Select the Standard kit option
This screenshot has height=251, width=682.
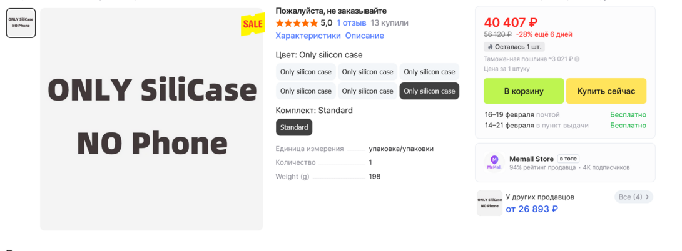pyautogui.click(x=294, y=127)
